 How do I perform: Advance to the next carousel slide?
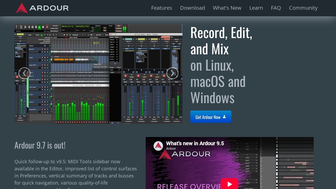(x=172, y=73)
